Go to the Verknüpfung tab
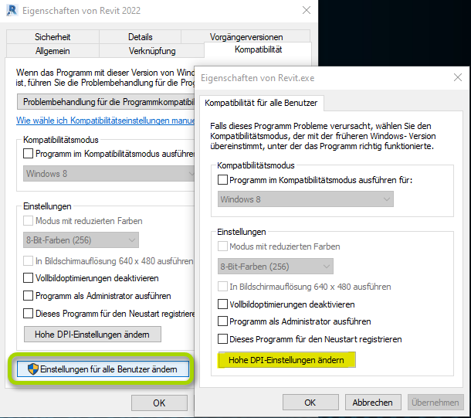The image size is (471, 418). coord(151,51)
